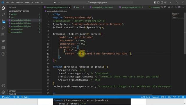Change end of line via CRLF
The width and height of the screenshot is (186, 105).
tap(169, 97)
